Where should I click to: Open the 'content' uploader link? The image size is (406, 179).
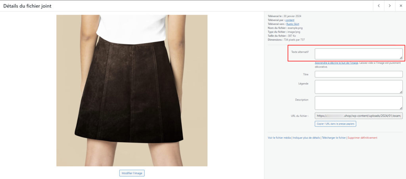pos(290,20)
